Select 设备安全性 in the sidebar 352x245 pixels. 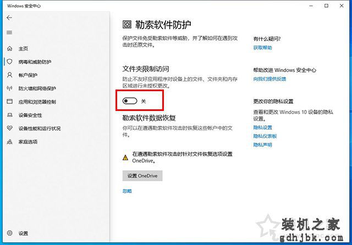click(30, 115)
